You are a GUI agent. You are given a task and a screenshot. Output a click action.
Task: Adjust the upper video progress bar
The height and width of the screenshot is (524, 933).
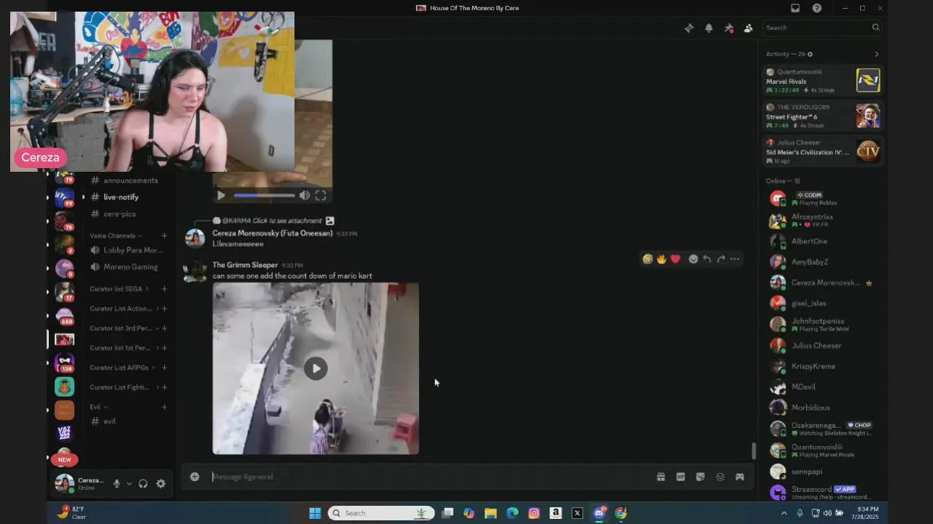coord(264,195)
